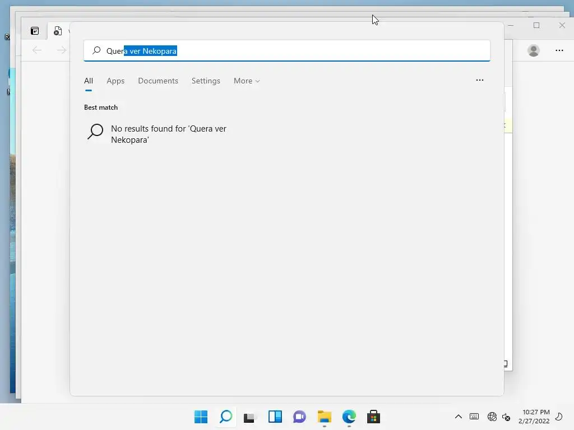Click the magnifier icon inside the search box
The height and width of the screenshot is (430, 574).
pos(96,50)
